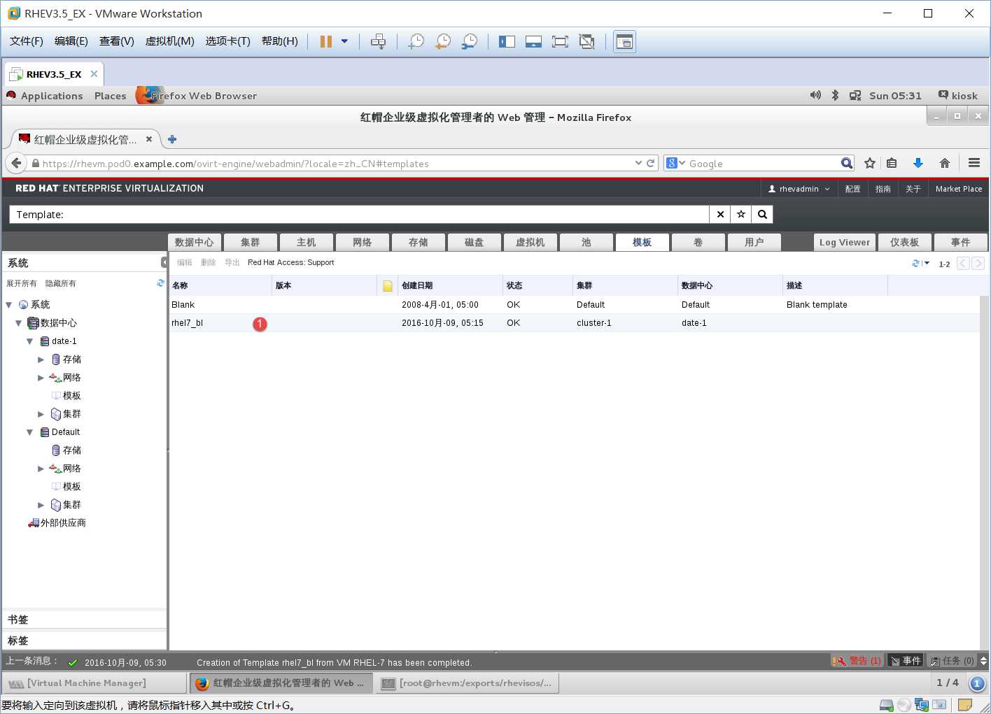Open the 仪表板 dashboard tab
This screenshot has width=991, height=714.
904,242
